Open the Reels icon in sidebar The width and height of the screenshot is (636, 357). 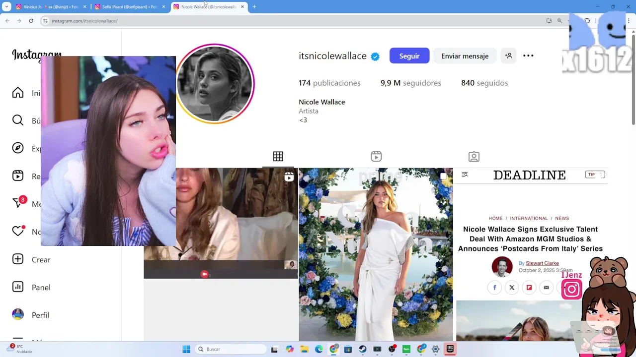point(18,176)
